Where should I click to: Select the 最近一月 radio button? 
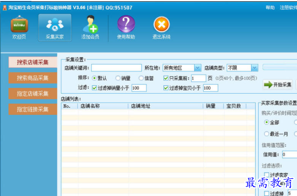pyautogui.click(x=266, y=134)
